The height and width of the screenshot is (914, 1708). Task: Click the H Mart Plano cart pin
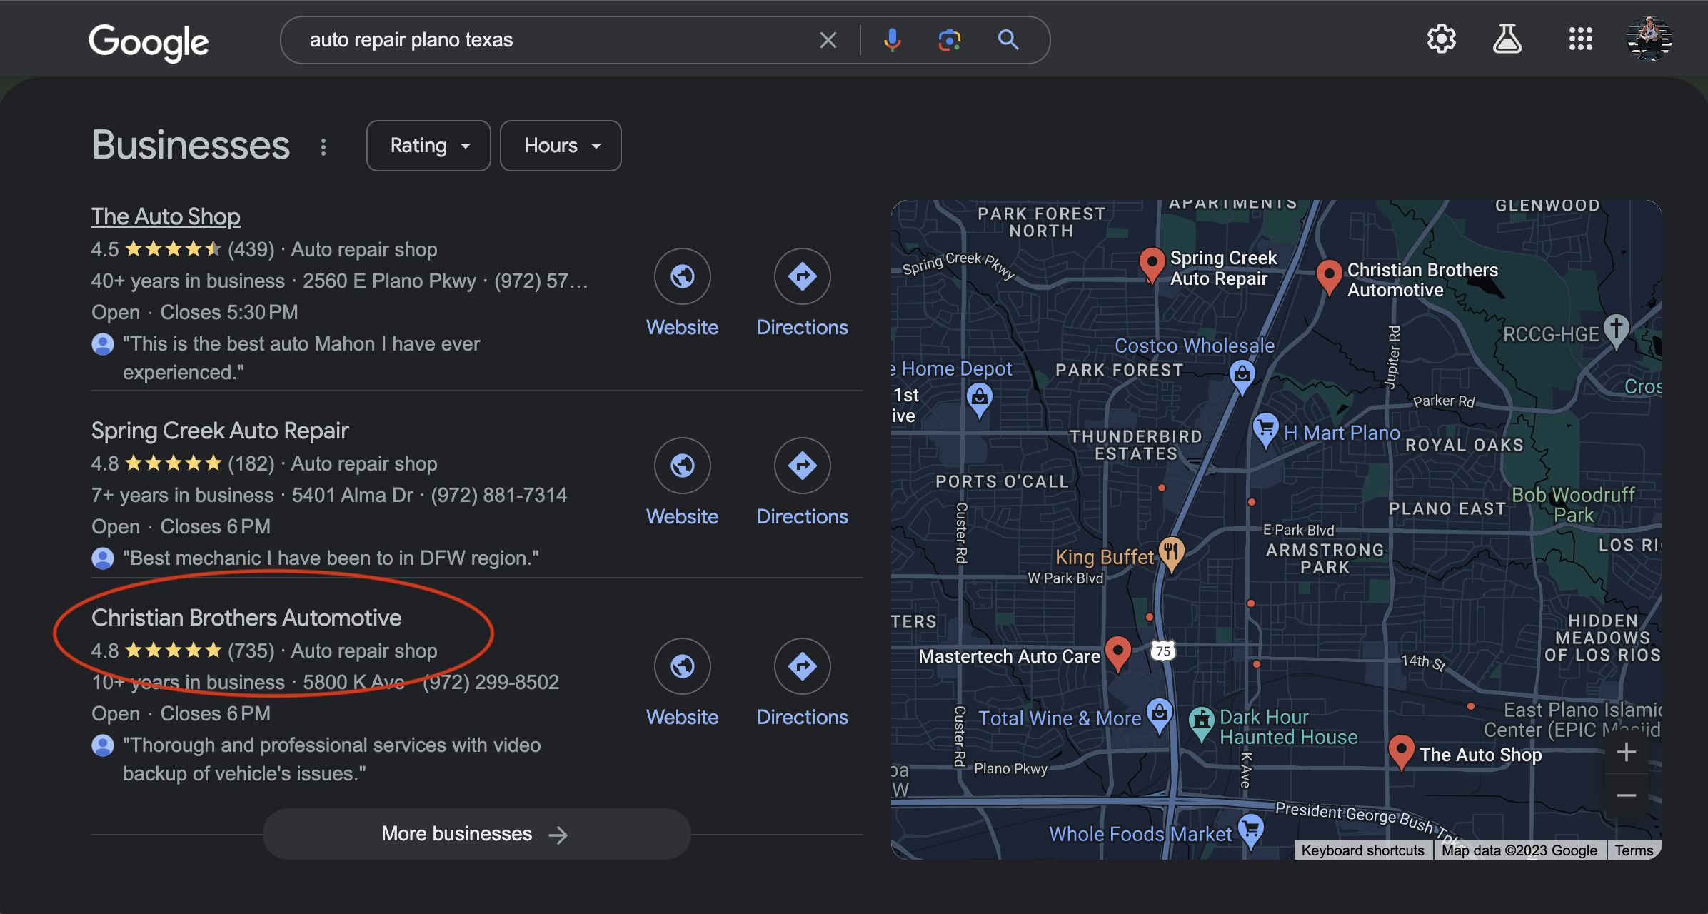pos(1265,431)
